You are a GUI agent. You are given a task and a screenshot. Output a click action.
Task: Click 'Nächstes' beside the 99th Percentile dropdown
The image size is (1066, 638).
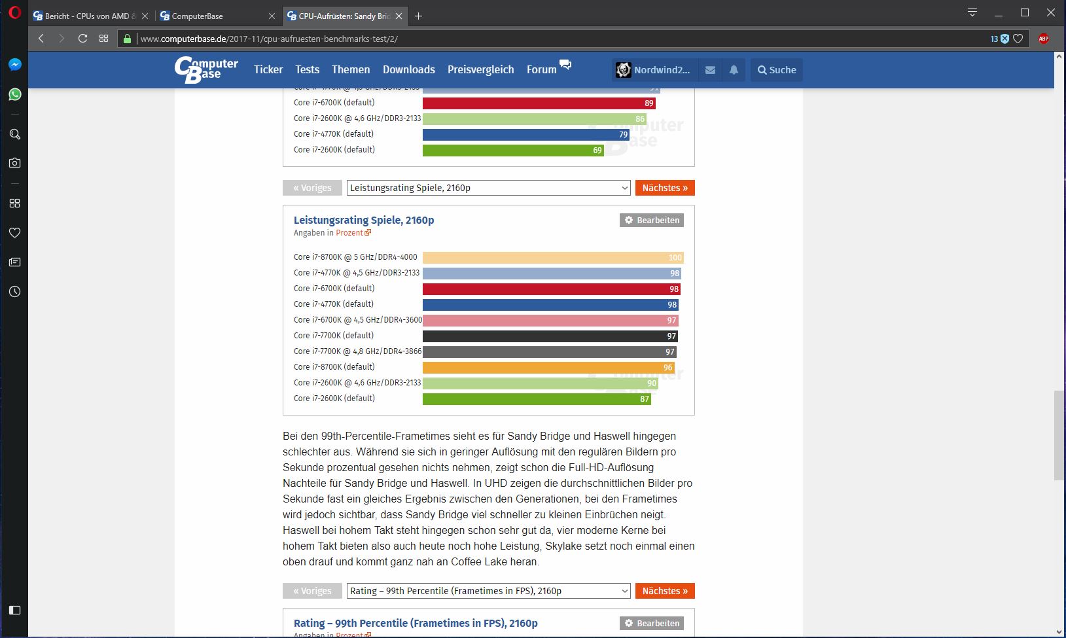[665, 591]
